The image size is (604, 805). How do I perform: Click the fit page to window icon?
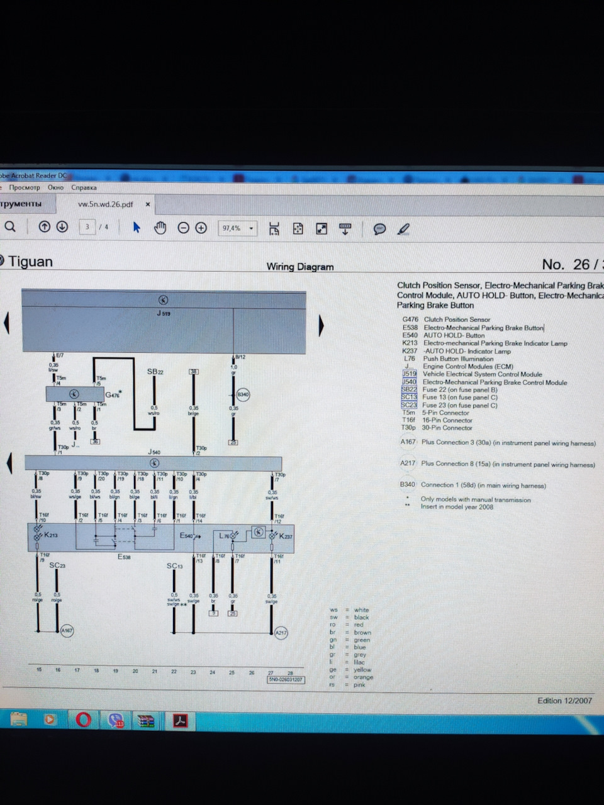pos(298,228)
